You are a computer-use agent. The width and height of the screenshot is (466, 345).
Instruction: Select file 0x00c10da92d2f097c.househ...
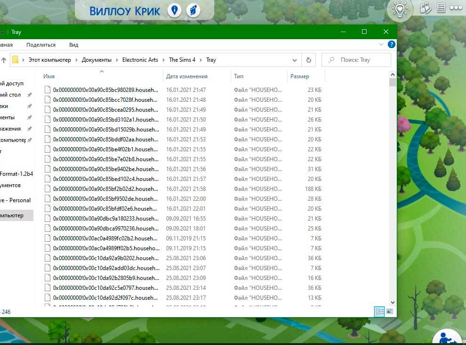[x=105, y=298]
